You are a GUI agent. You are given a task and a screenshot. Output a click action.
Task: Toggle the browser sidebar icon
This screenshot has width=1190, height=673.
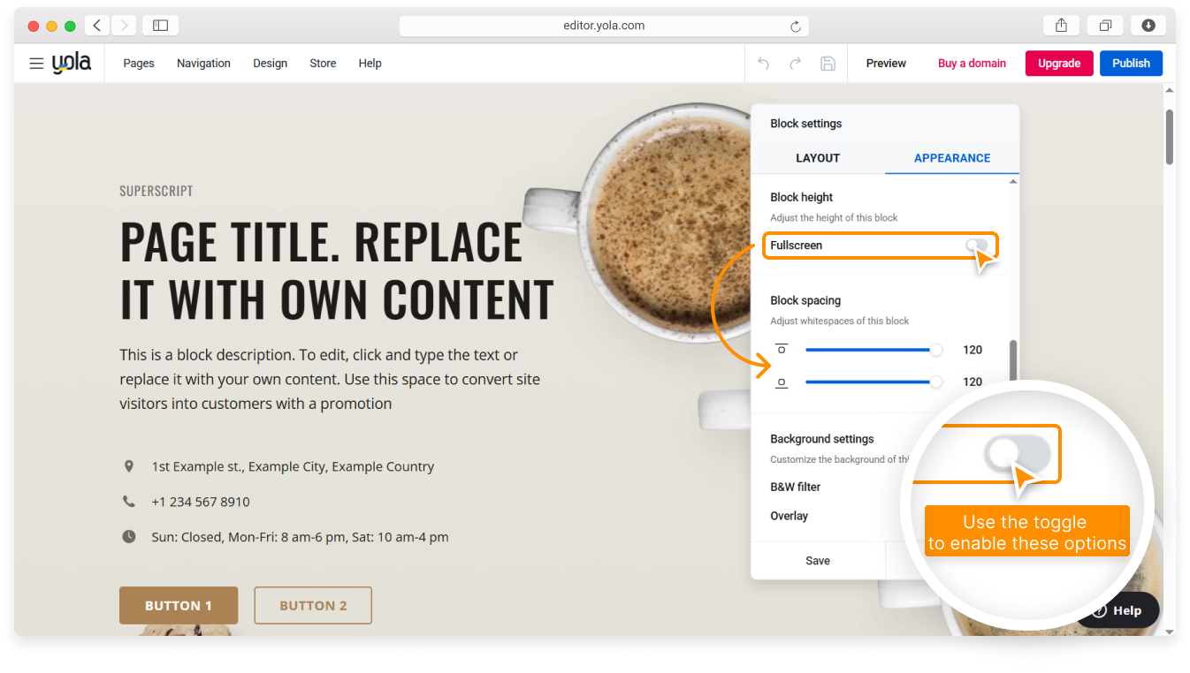(x=160, y=26)
